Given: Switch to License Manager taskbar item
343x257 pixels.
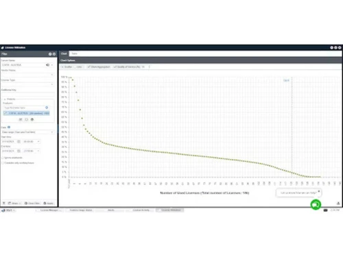Looking at the screenshot, I should click(49, 210).
